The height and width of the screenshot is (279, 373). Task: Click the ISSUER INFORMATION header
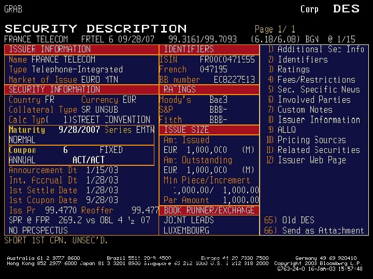tap(50, 49)
